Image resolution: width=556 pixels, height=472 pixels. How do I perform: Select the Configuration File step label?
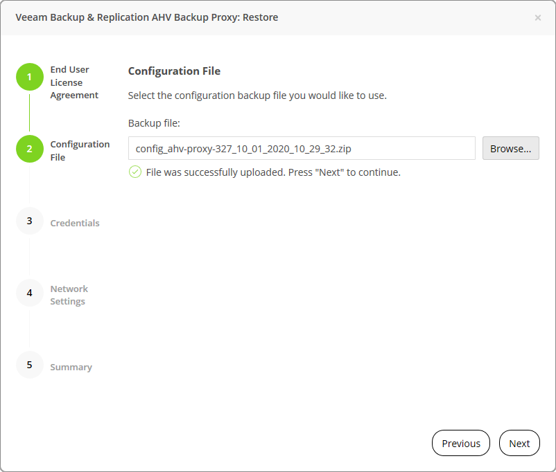pyautogui.click(x=80, y=150)
